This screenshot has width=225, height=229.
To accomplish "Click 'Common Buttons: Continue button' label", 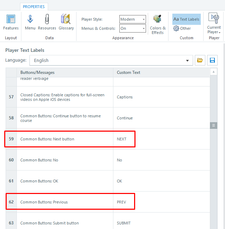I will (60, 118).
